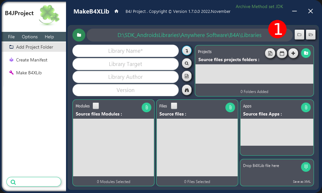The image size is (322, 193).
Task: Select Add Project Folder in sidebar
Action: tap(34, 47)
